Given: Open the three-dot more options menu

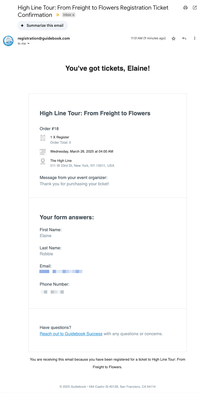Looking at the screenshot, I should (195, 39).
